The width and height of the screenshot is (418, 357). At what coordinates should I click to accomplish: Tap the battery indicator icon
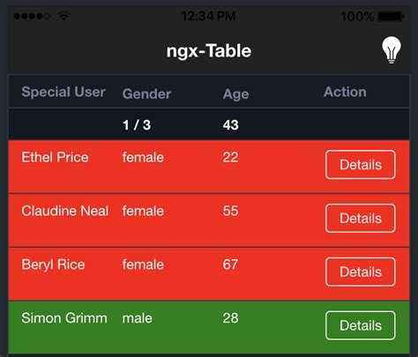[x=391, y=16]
